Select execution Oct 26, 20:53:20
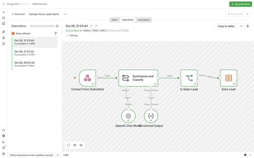The image size is (254, 158). (x=35, y=64)
